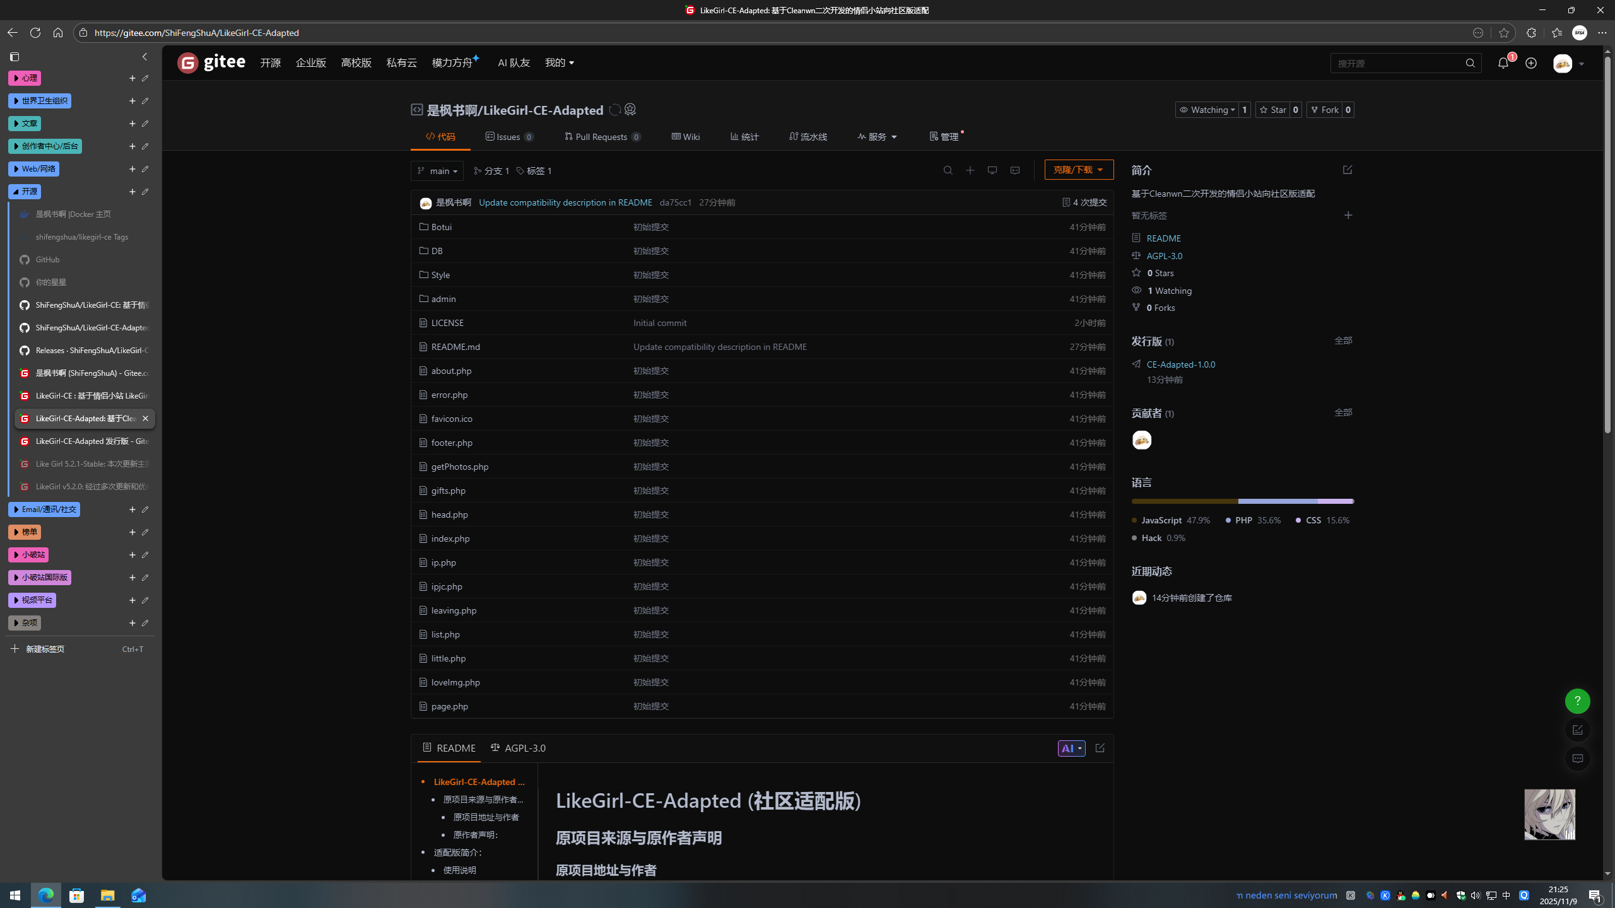Expand the 克隆/下载 dropdown button
Screen dimensions: 1615x908
point(1079,170)
